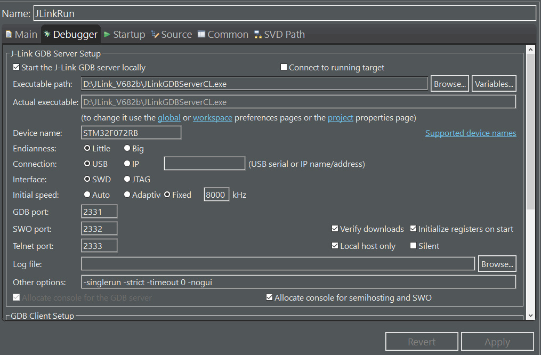The height and width of the screenshot is (355, 541).
Task: Click the Common tab icon
Action: pyautogui.click(x=201, y=34)
